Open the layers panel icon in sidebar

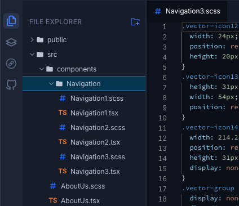(x=11, y=42)
